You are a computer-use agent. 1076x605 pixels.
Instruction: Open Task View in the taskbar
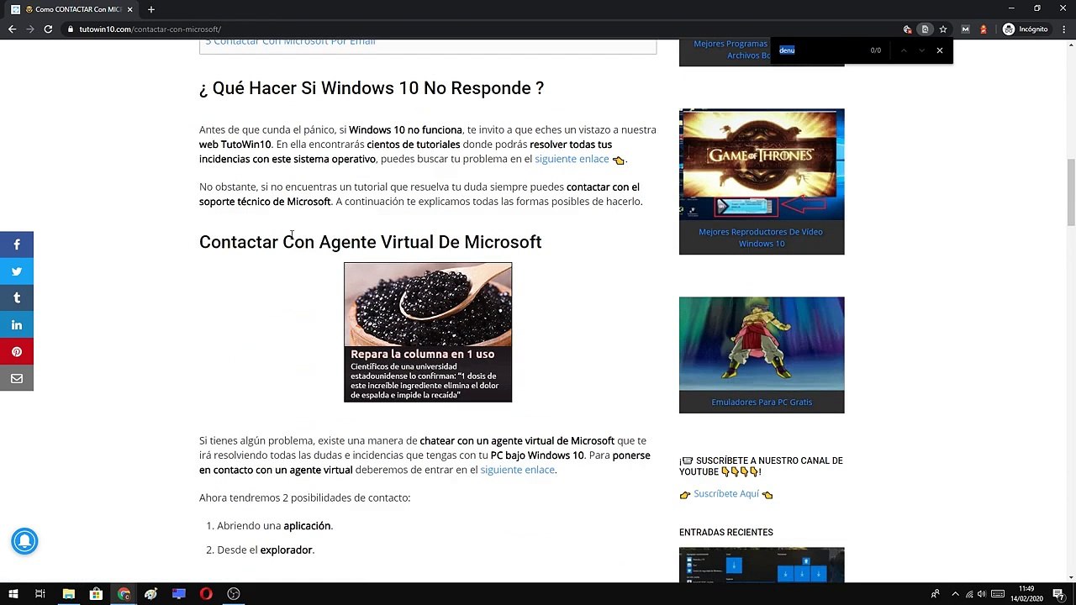(x=40, y=594)
